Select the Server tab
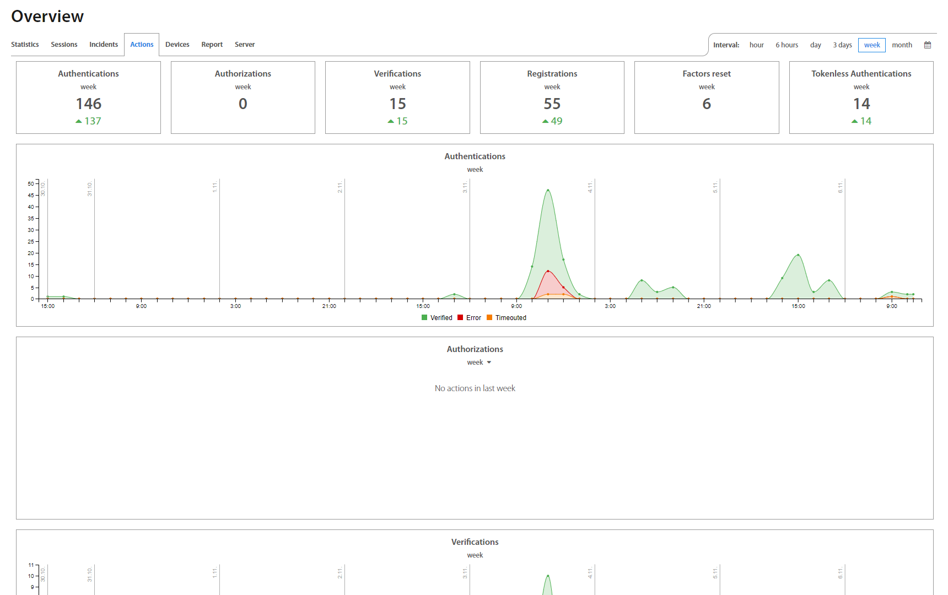The height and width of the screenshot is (595, 948). (x=245, y=45)
